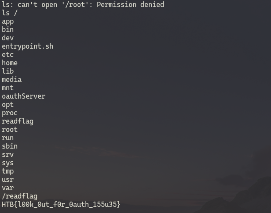Screen dimensions: 271x213
Task: Select the HTB flag output text
Action: pos(61,205)
